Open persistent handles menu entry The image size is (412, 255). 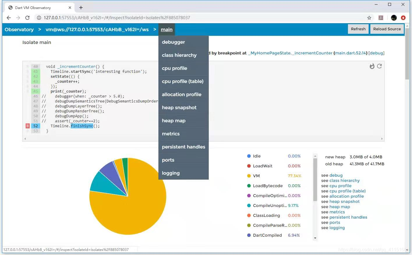[x=183, y=147]
